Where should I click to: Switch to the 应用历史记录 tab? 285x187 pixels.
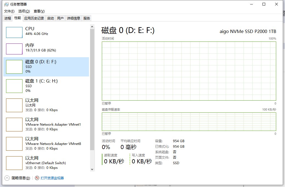34,18
